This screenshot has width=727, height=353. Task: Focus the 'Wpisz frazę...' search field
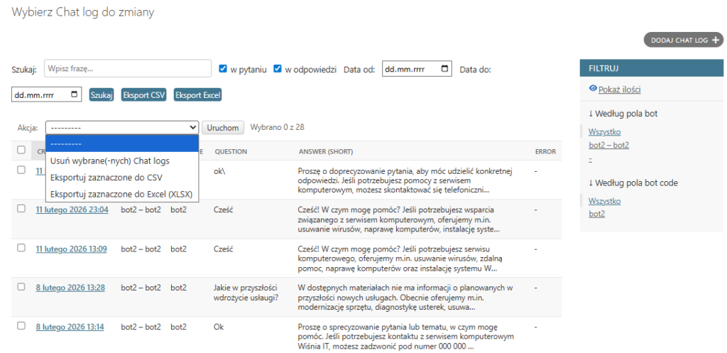pyautogui.click(x=128, y=69)
